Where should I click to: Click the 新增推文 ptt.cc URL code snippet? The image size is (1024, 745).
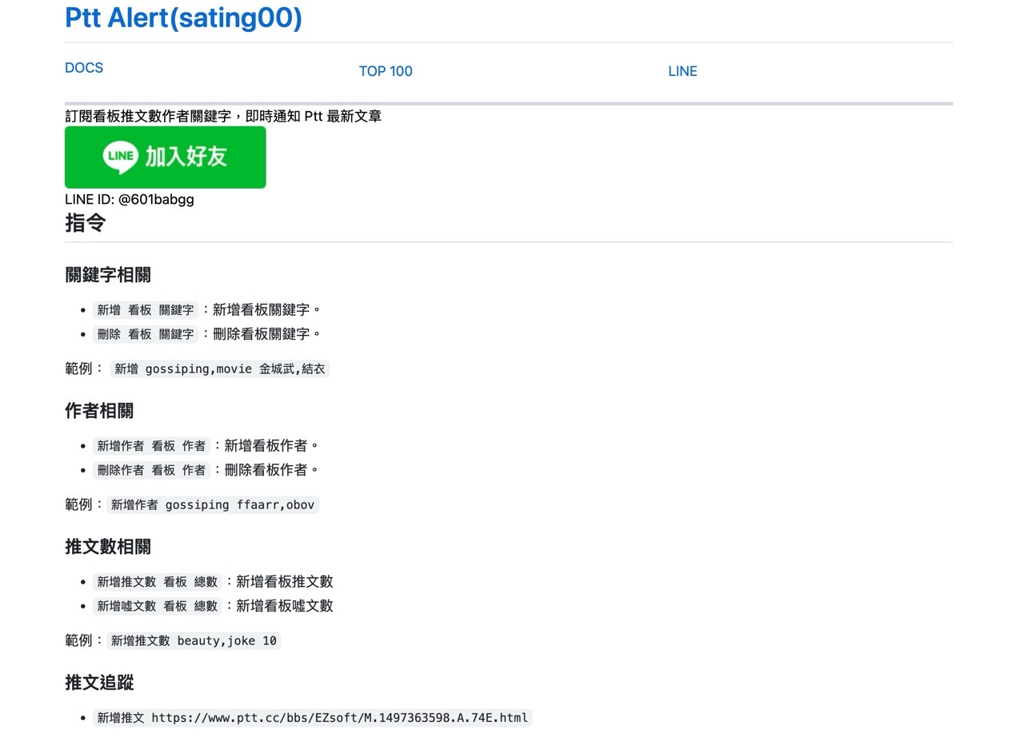point(313,718)
